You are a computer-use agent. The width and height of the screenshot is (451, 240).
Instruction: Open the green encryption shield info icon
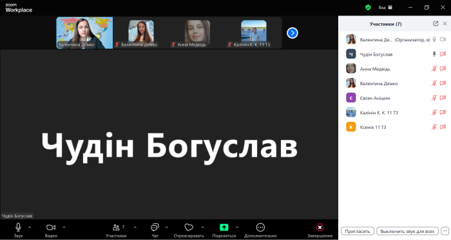coord(368,8)
